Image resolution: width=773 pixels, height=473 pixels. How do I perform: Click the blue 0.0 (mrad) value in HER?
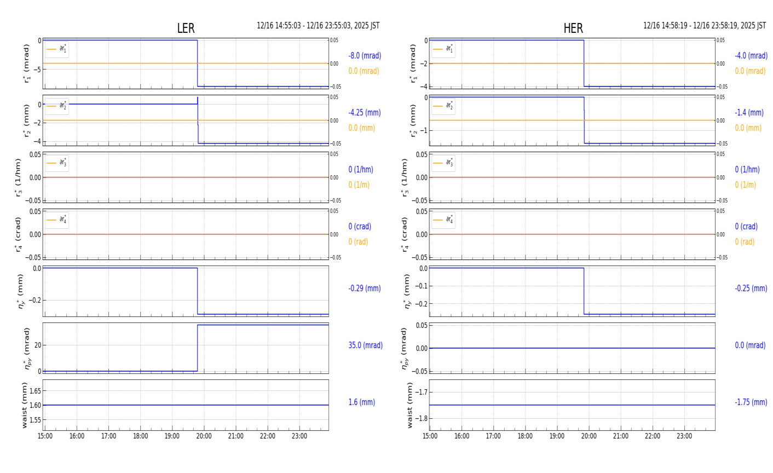[750, 345]
